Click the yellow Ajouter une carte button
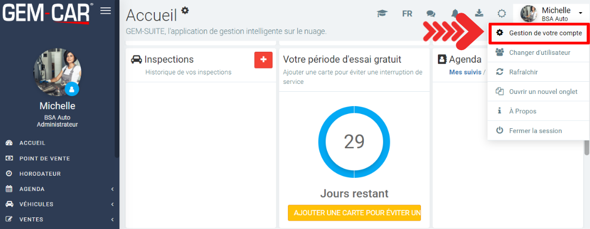The image size is (590, 229). [x=354, y=213]
